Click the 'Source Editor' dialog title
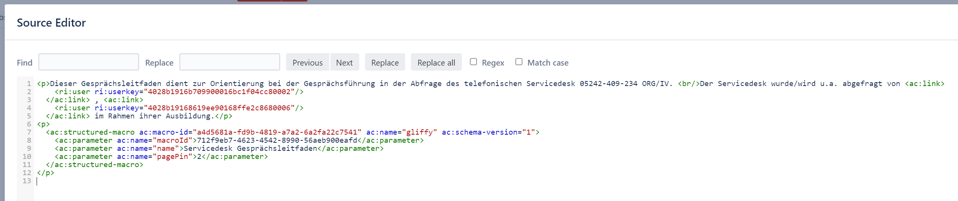Screen dimensions: 958x201 [x=51, y=23]
